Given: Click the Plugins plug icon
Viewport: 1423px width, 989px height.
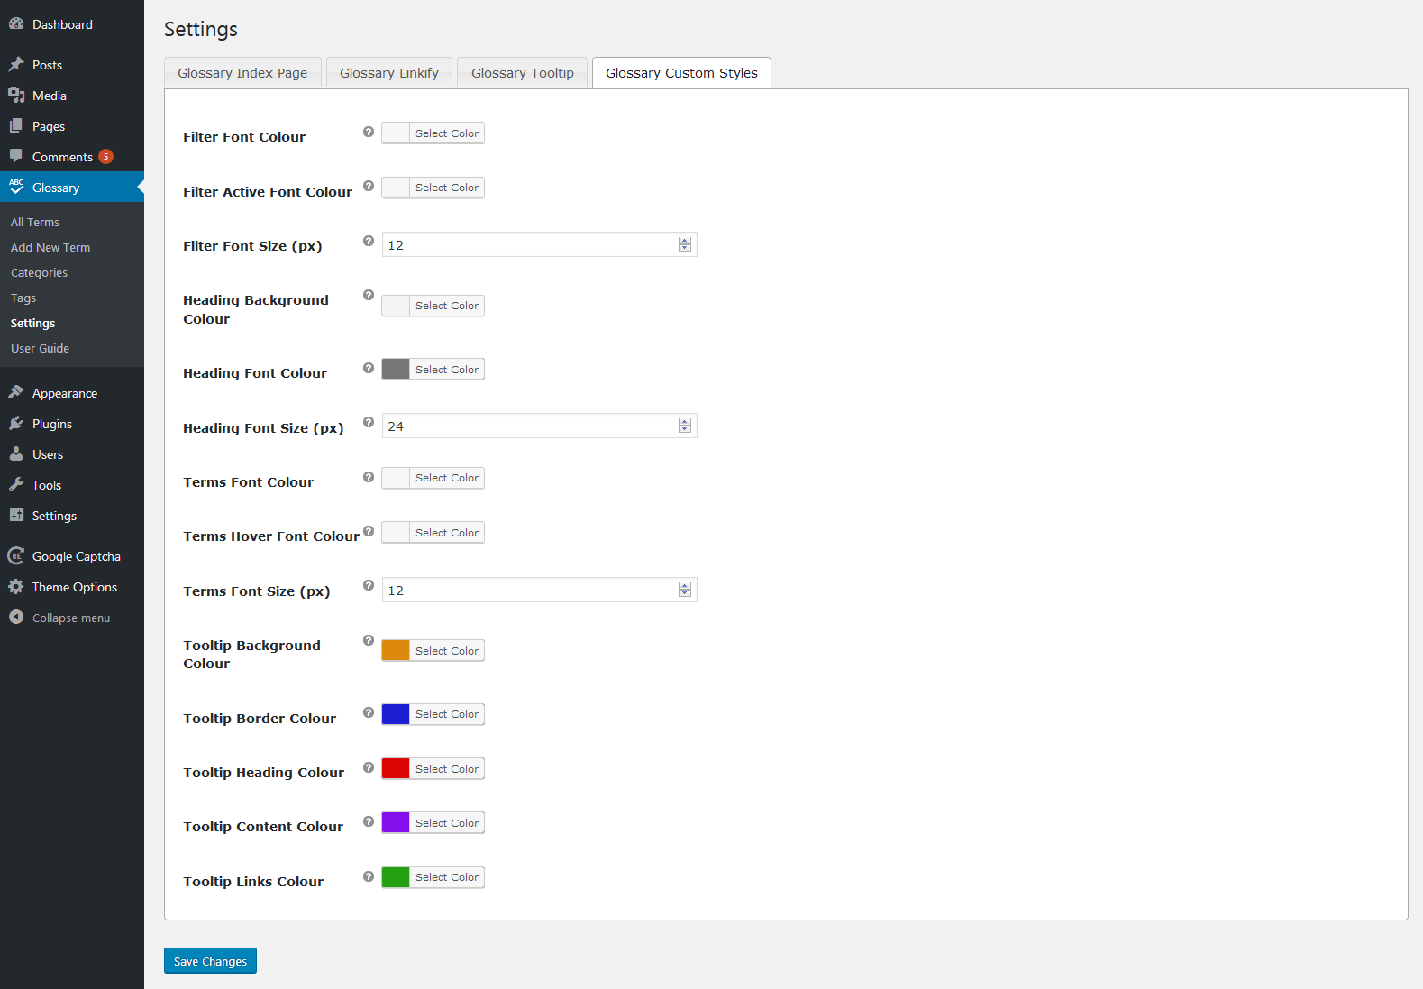Looking at the screenshot, I should 16,424.
